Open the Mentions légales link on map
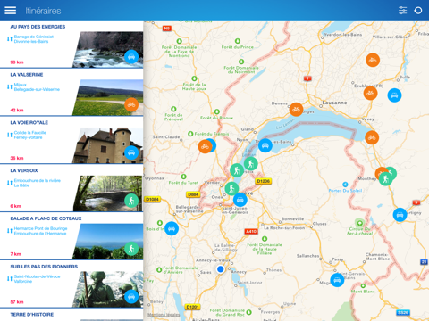429x321 pixels. click(x=164, y=315)
